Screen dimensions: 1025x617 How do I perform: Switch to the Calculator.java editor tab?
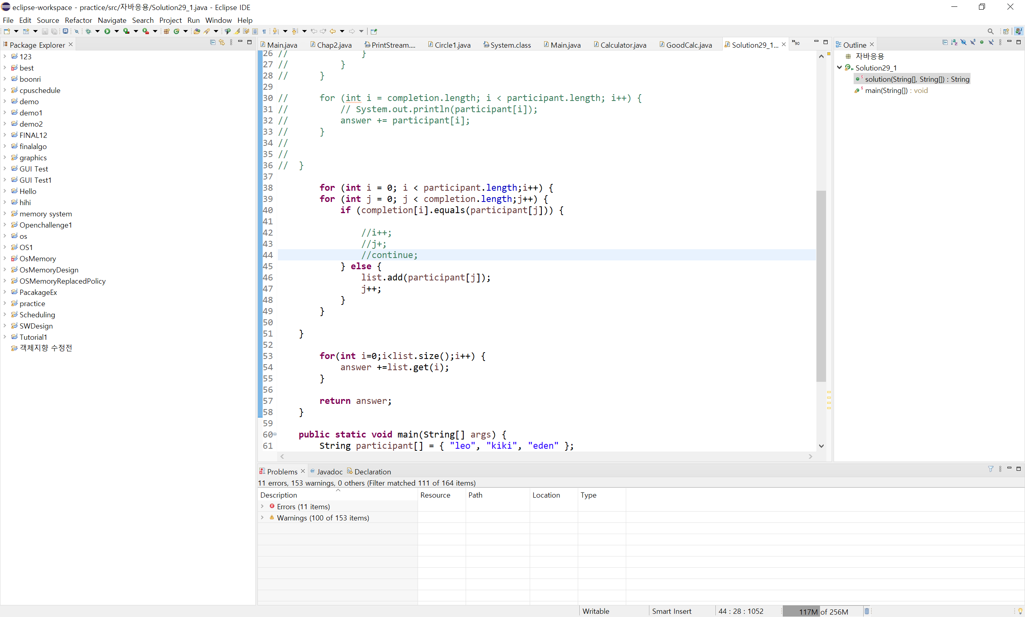click(623, 45)
